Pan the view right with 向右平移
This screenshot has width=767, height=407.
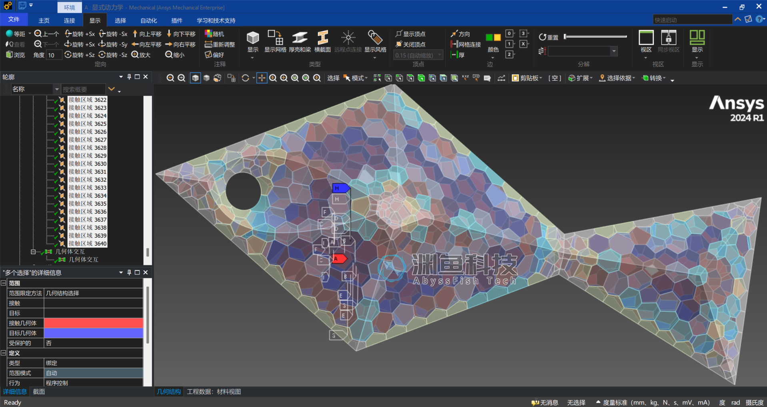tap(180, 44)
